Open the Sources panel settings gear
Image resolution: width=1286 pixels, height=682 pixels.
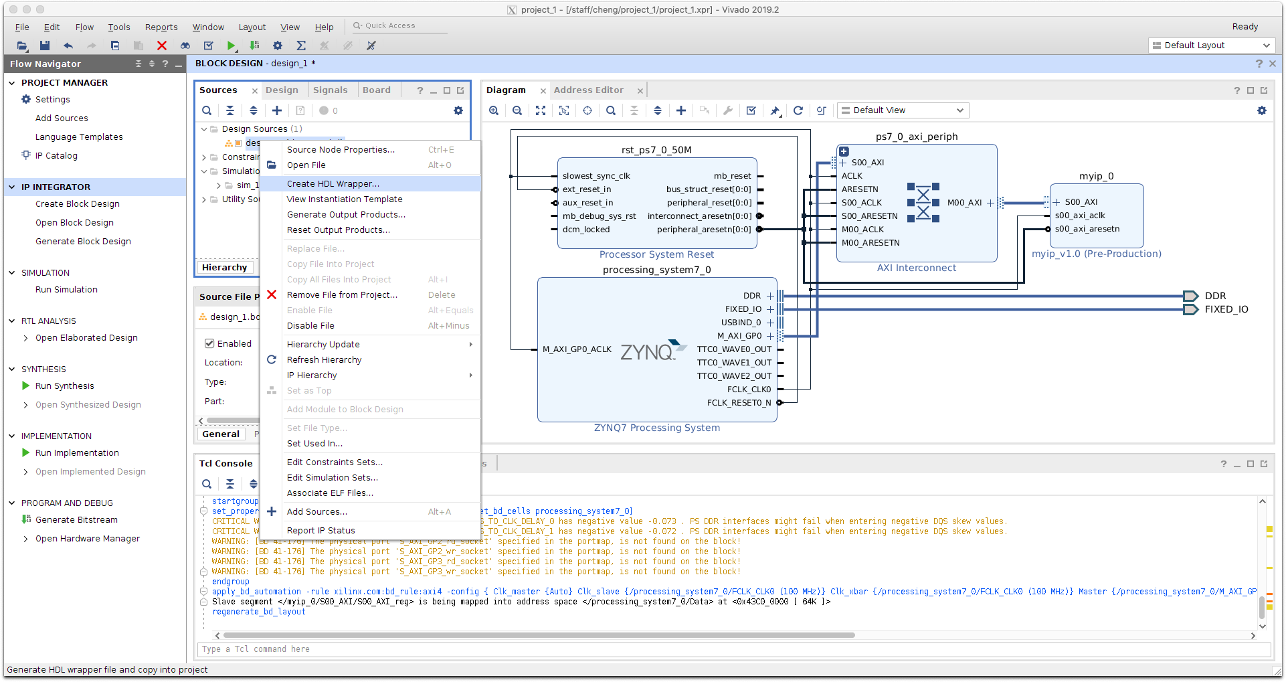click(458, 110)
